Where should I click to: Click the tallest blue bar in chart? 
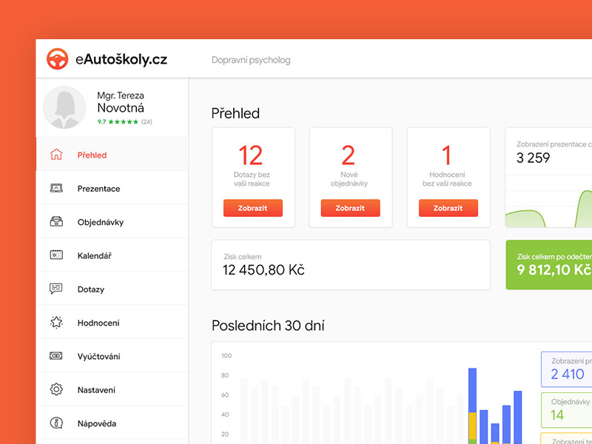click(472, 390)
